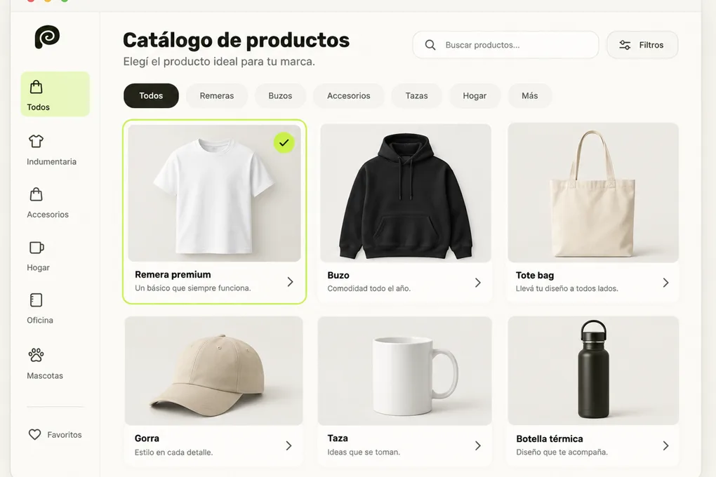Click the Botella térmica title
The height and width of the screenshot is (477, 716).
[x=550, y=438]
